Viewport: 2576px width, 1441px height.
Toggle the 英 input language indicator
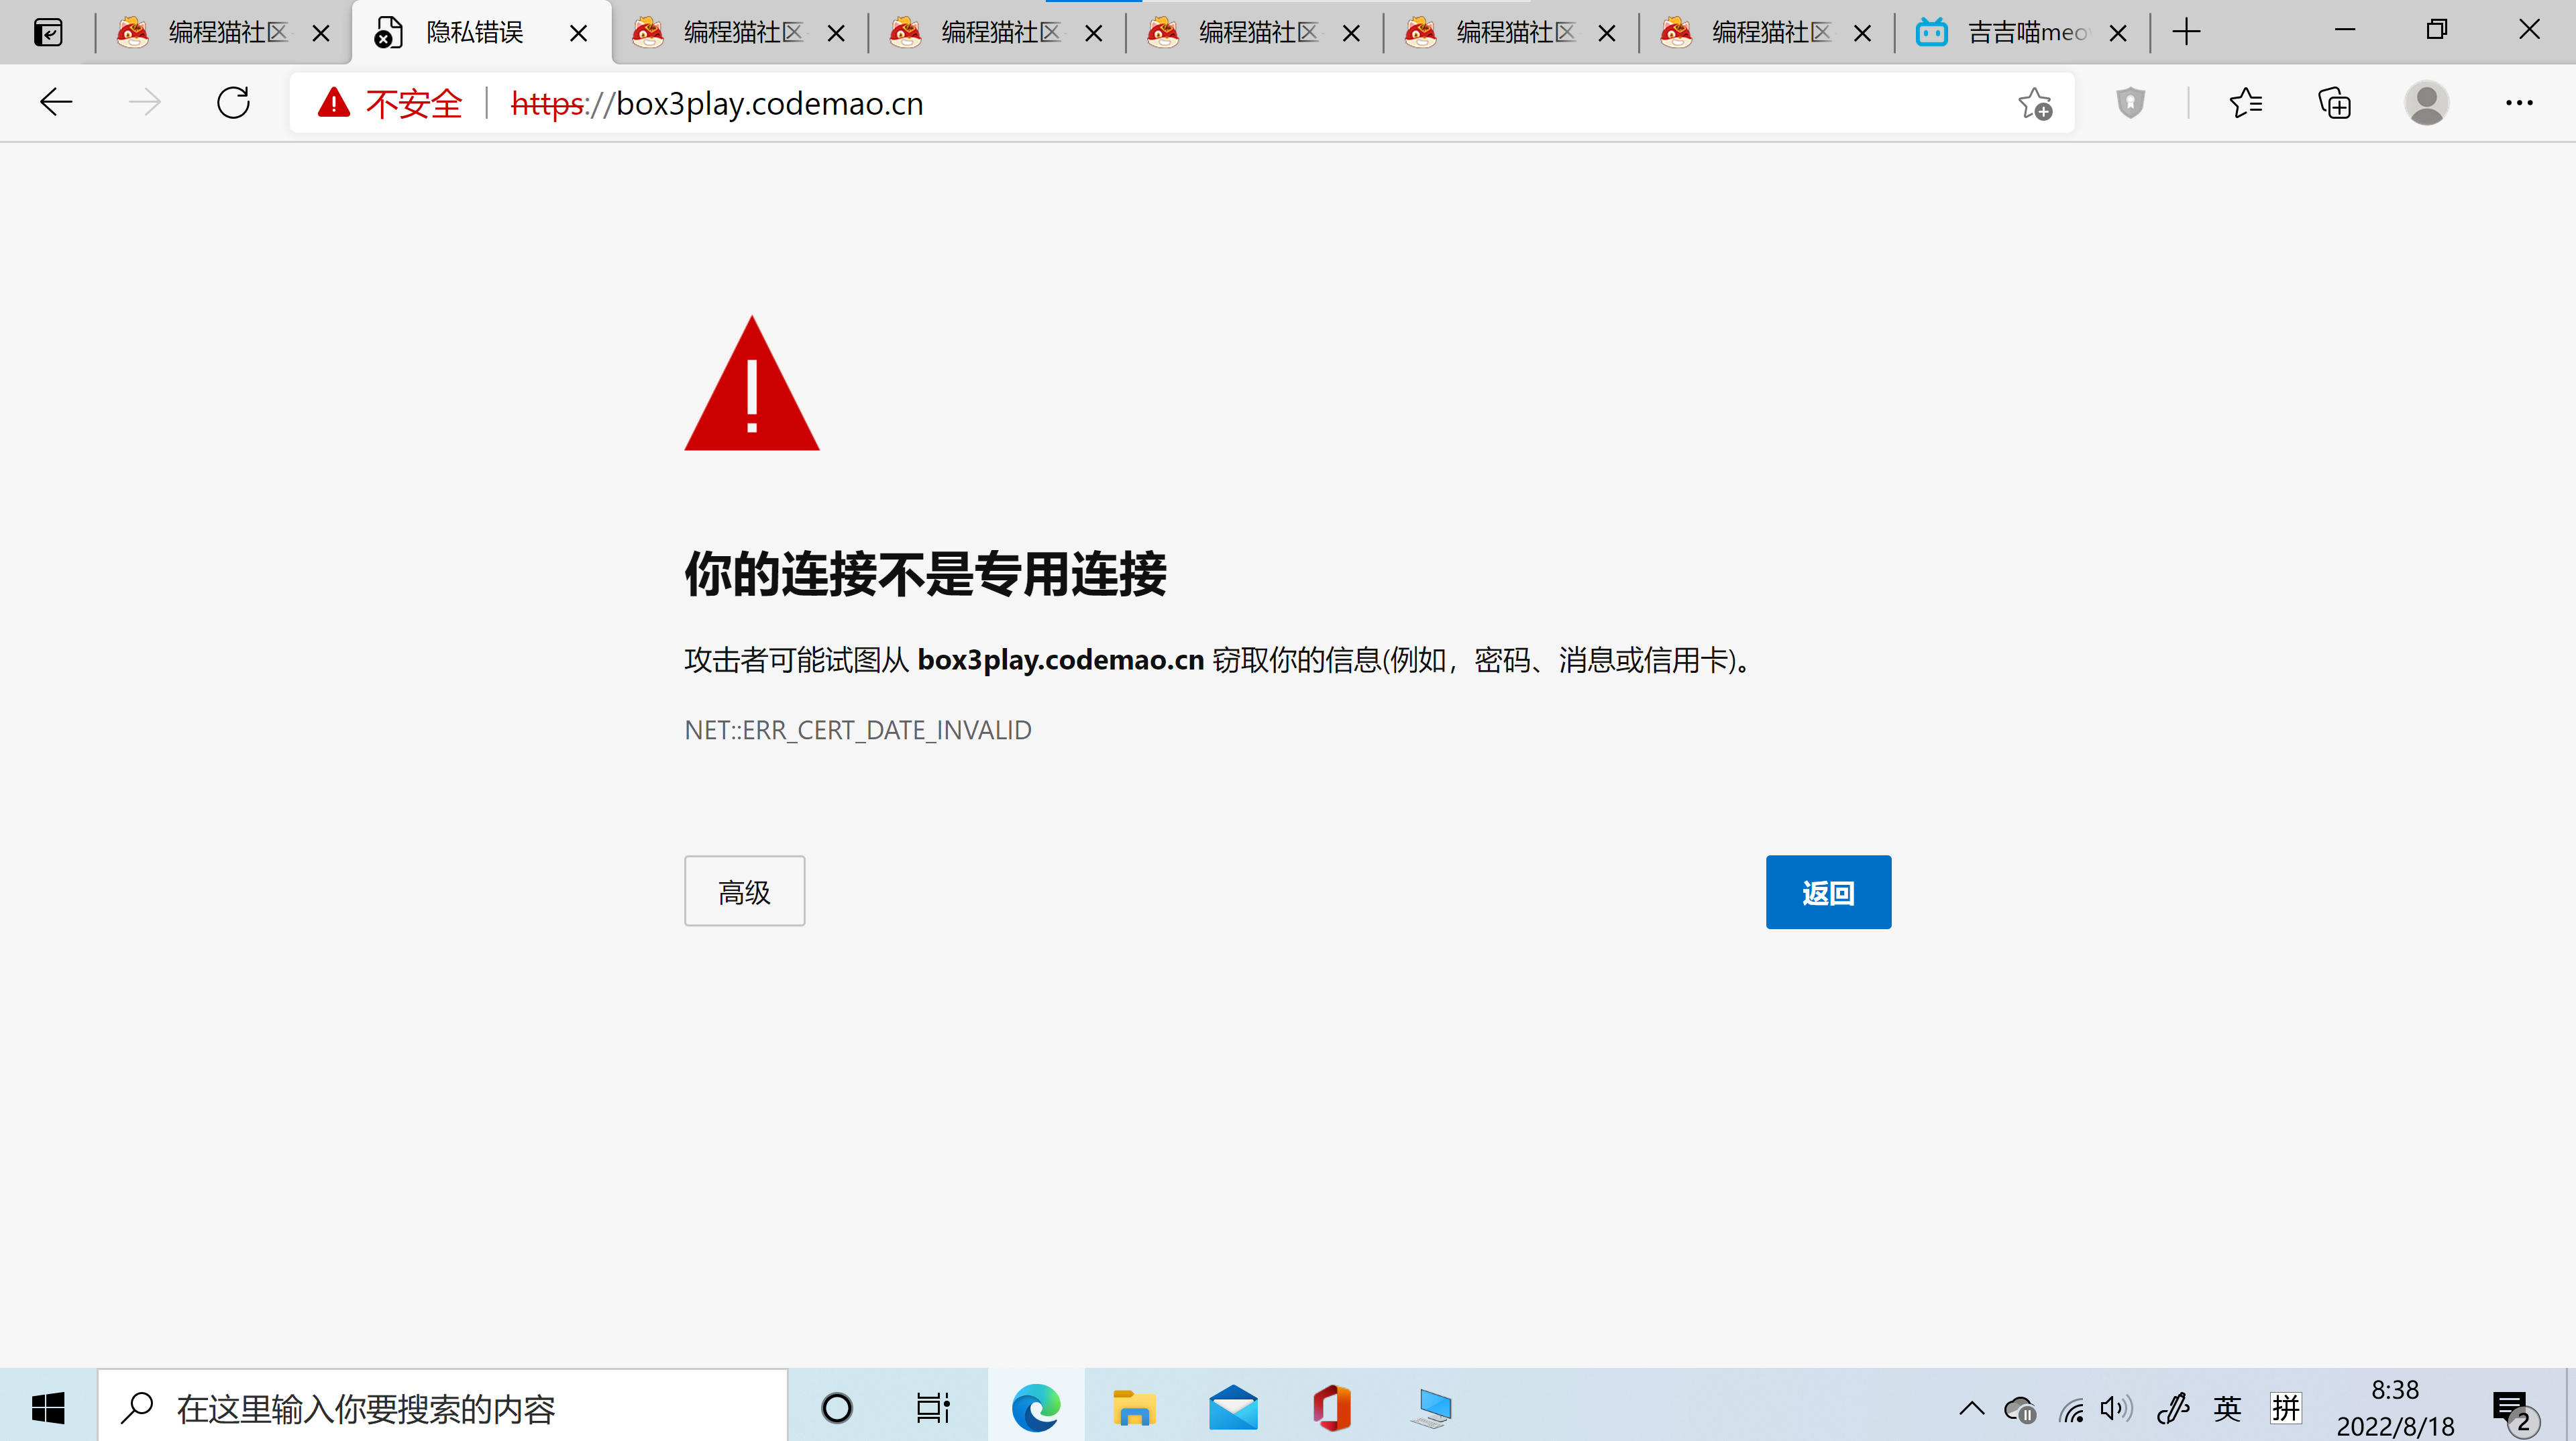click(x=2227, y=1409)
